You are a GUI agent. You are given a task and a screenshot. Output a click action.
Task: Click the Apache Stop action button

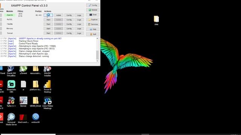pos(48,15)
